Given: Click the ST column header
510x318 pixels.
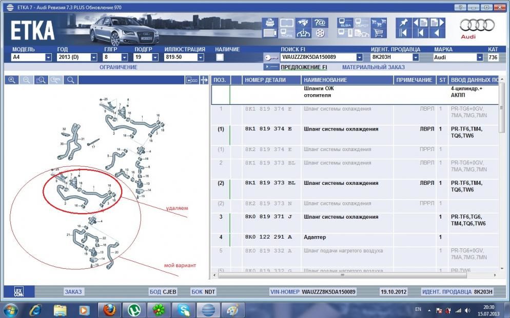Looking at the screenshot, I should (x=442, y=80).
